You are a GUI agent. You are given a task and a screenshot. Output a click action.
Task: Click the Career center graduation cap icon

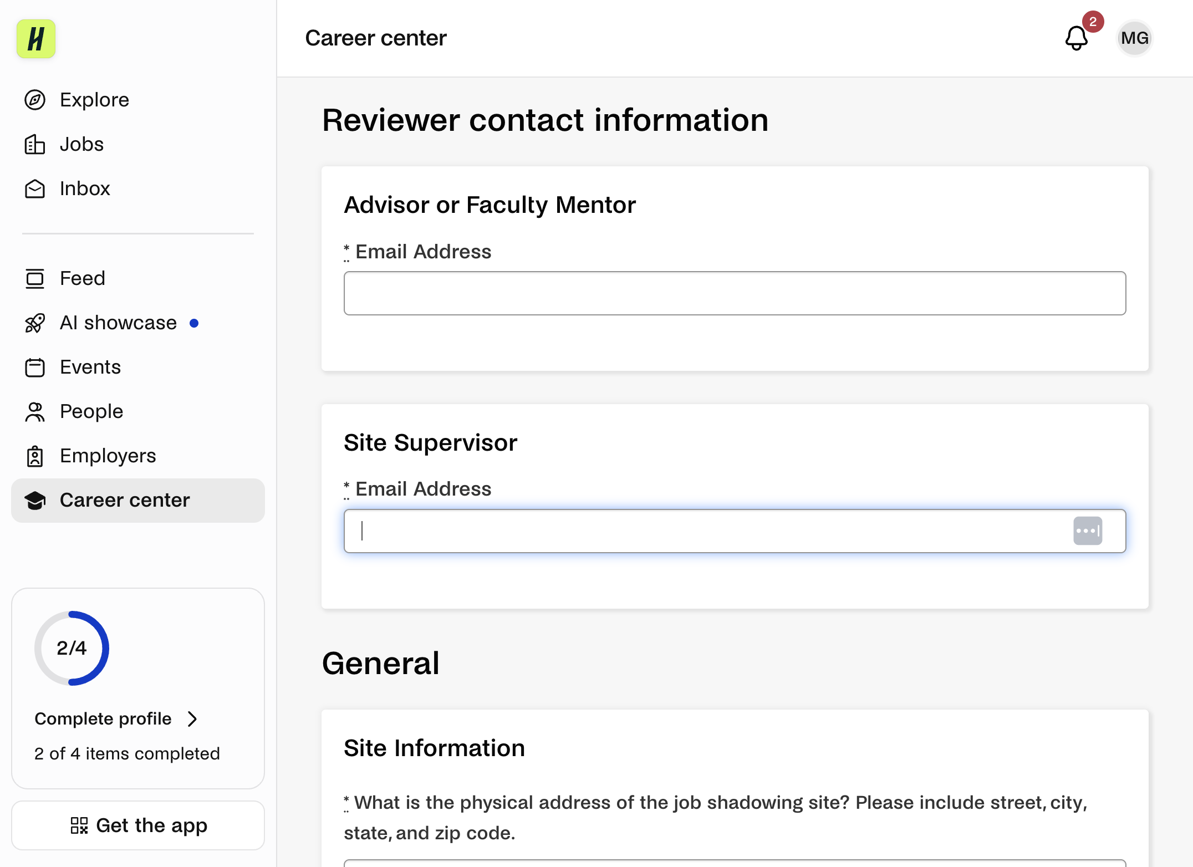click(x=35, y=500)
